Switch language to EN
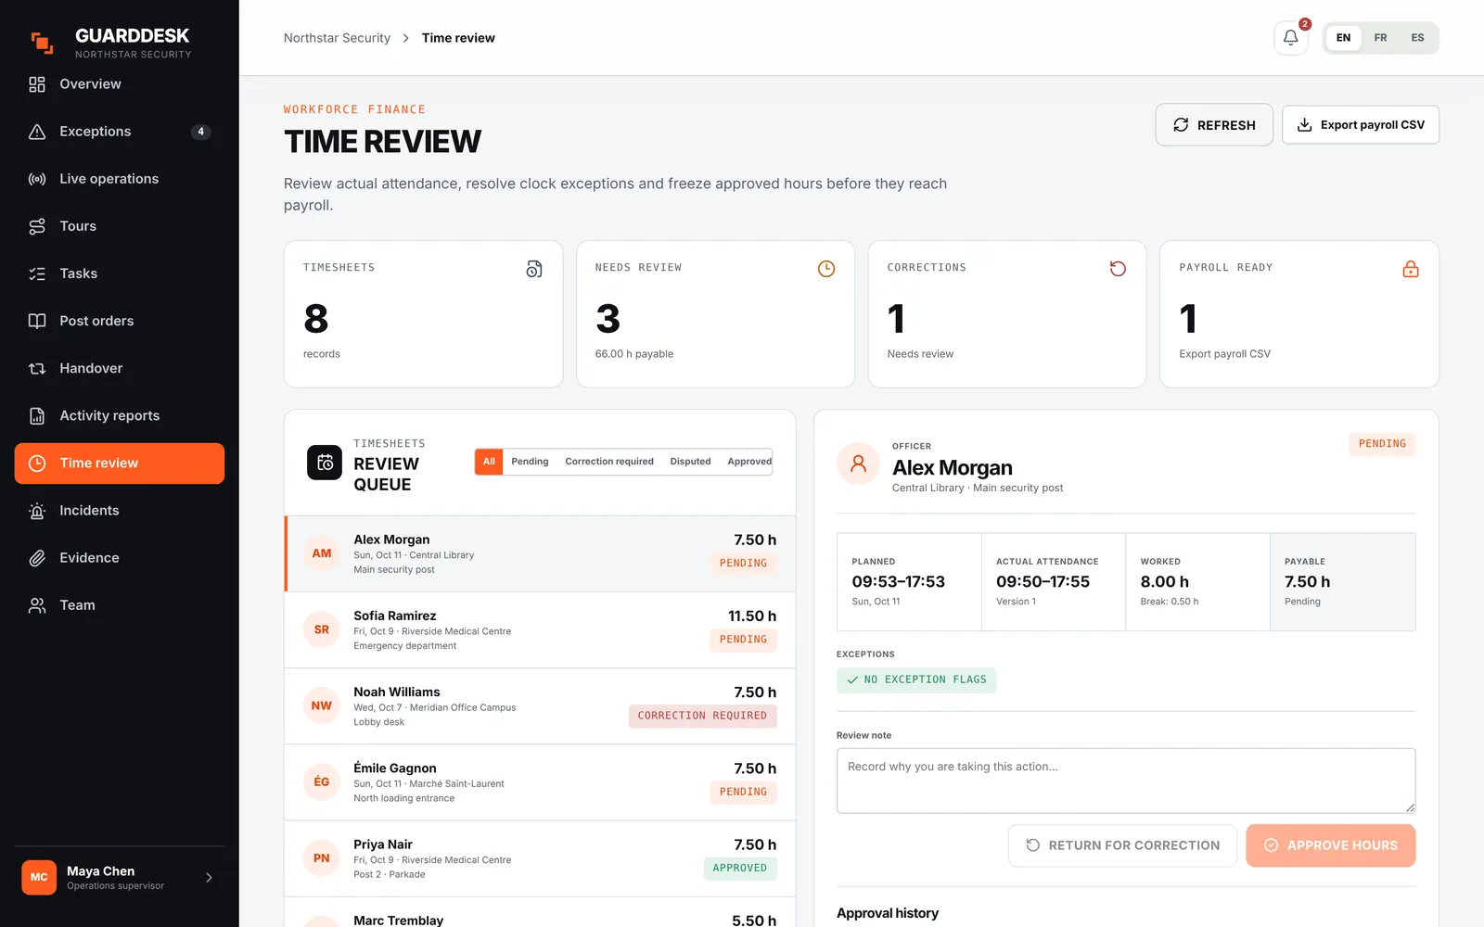The image size is (1484, 927). [1343, 38]
